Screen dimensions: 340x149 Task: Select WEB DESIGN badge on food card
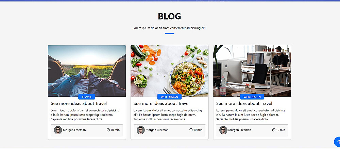(169, 97)
